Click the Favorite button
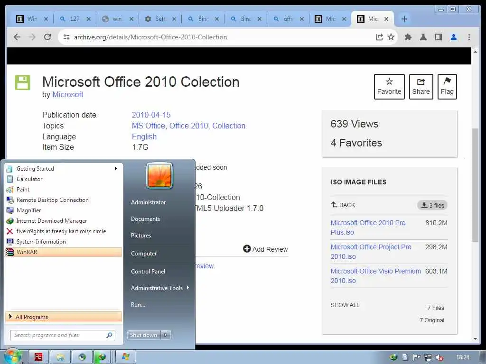Image resolution: width=486 pixels, height=364 pixels. point(389,87)
